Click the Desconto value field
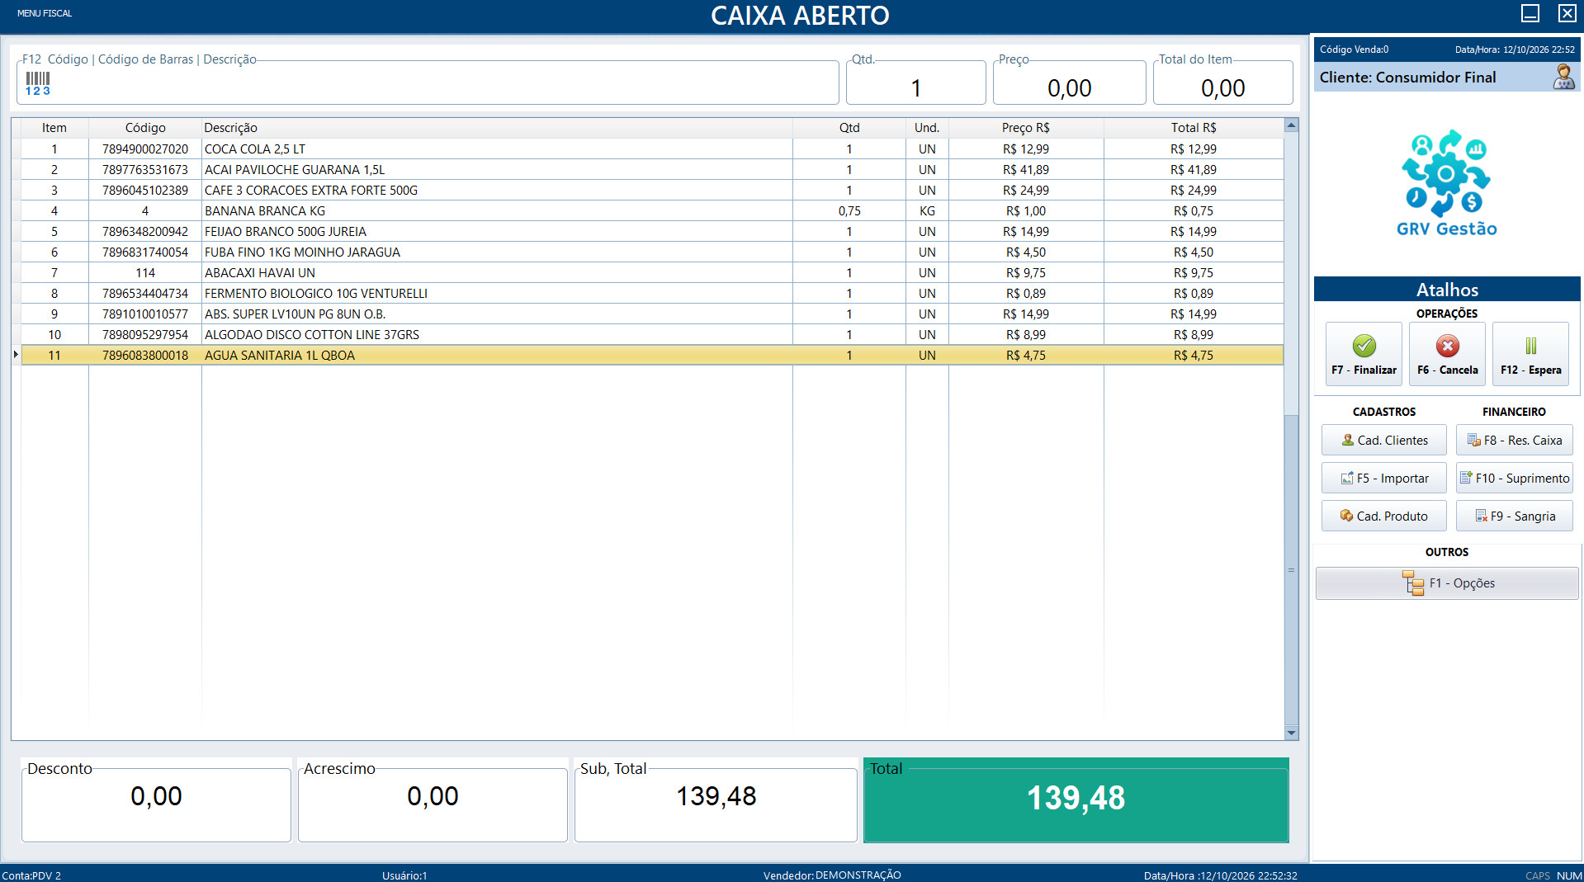This screenshot has height=882, width=1584. pos(156,804)
